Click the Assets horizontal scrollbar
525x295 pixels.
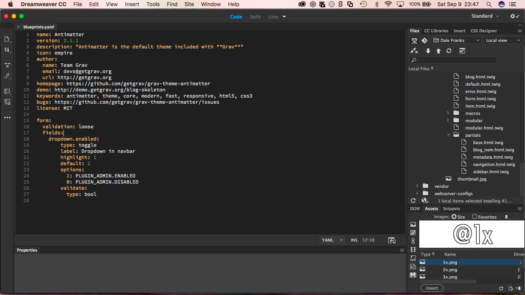click(448, 282)
